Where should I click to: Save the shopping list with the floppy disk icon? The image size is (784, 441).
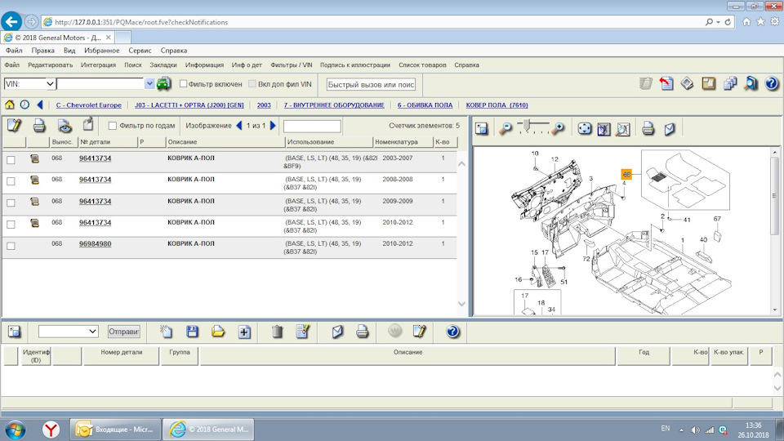pos(193,332)
